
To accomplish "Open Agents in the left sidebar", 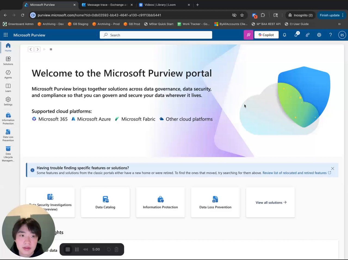I will tap(8, 74).
